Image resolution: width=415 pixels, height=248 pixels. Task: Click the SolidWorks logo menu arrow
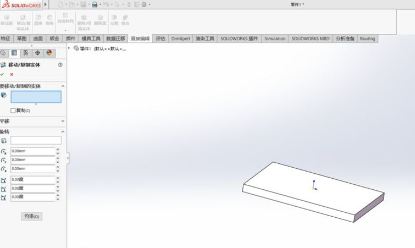pos(45,5)
